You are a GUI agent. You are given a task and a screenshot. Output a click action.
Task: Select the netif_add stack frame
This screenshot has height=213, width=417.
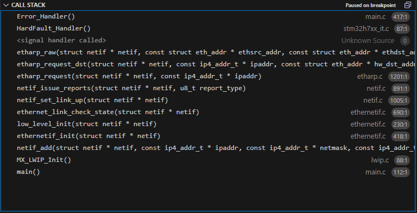209,148
